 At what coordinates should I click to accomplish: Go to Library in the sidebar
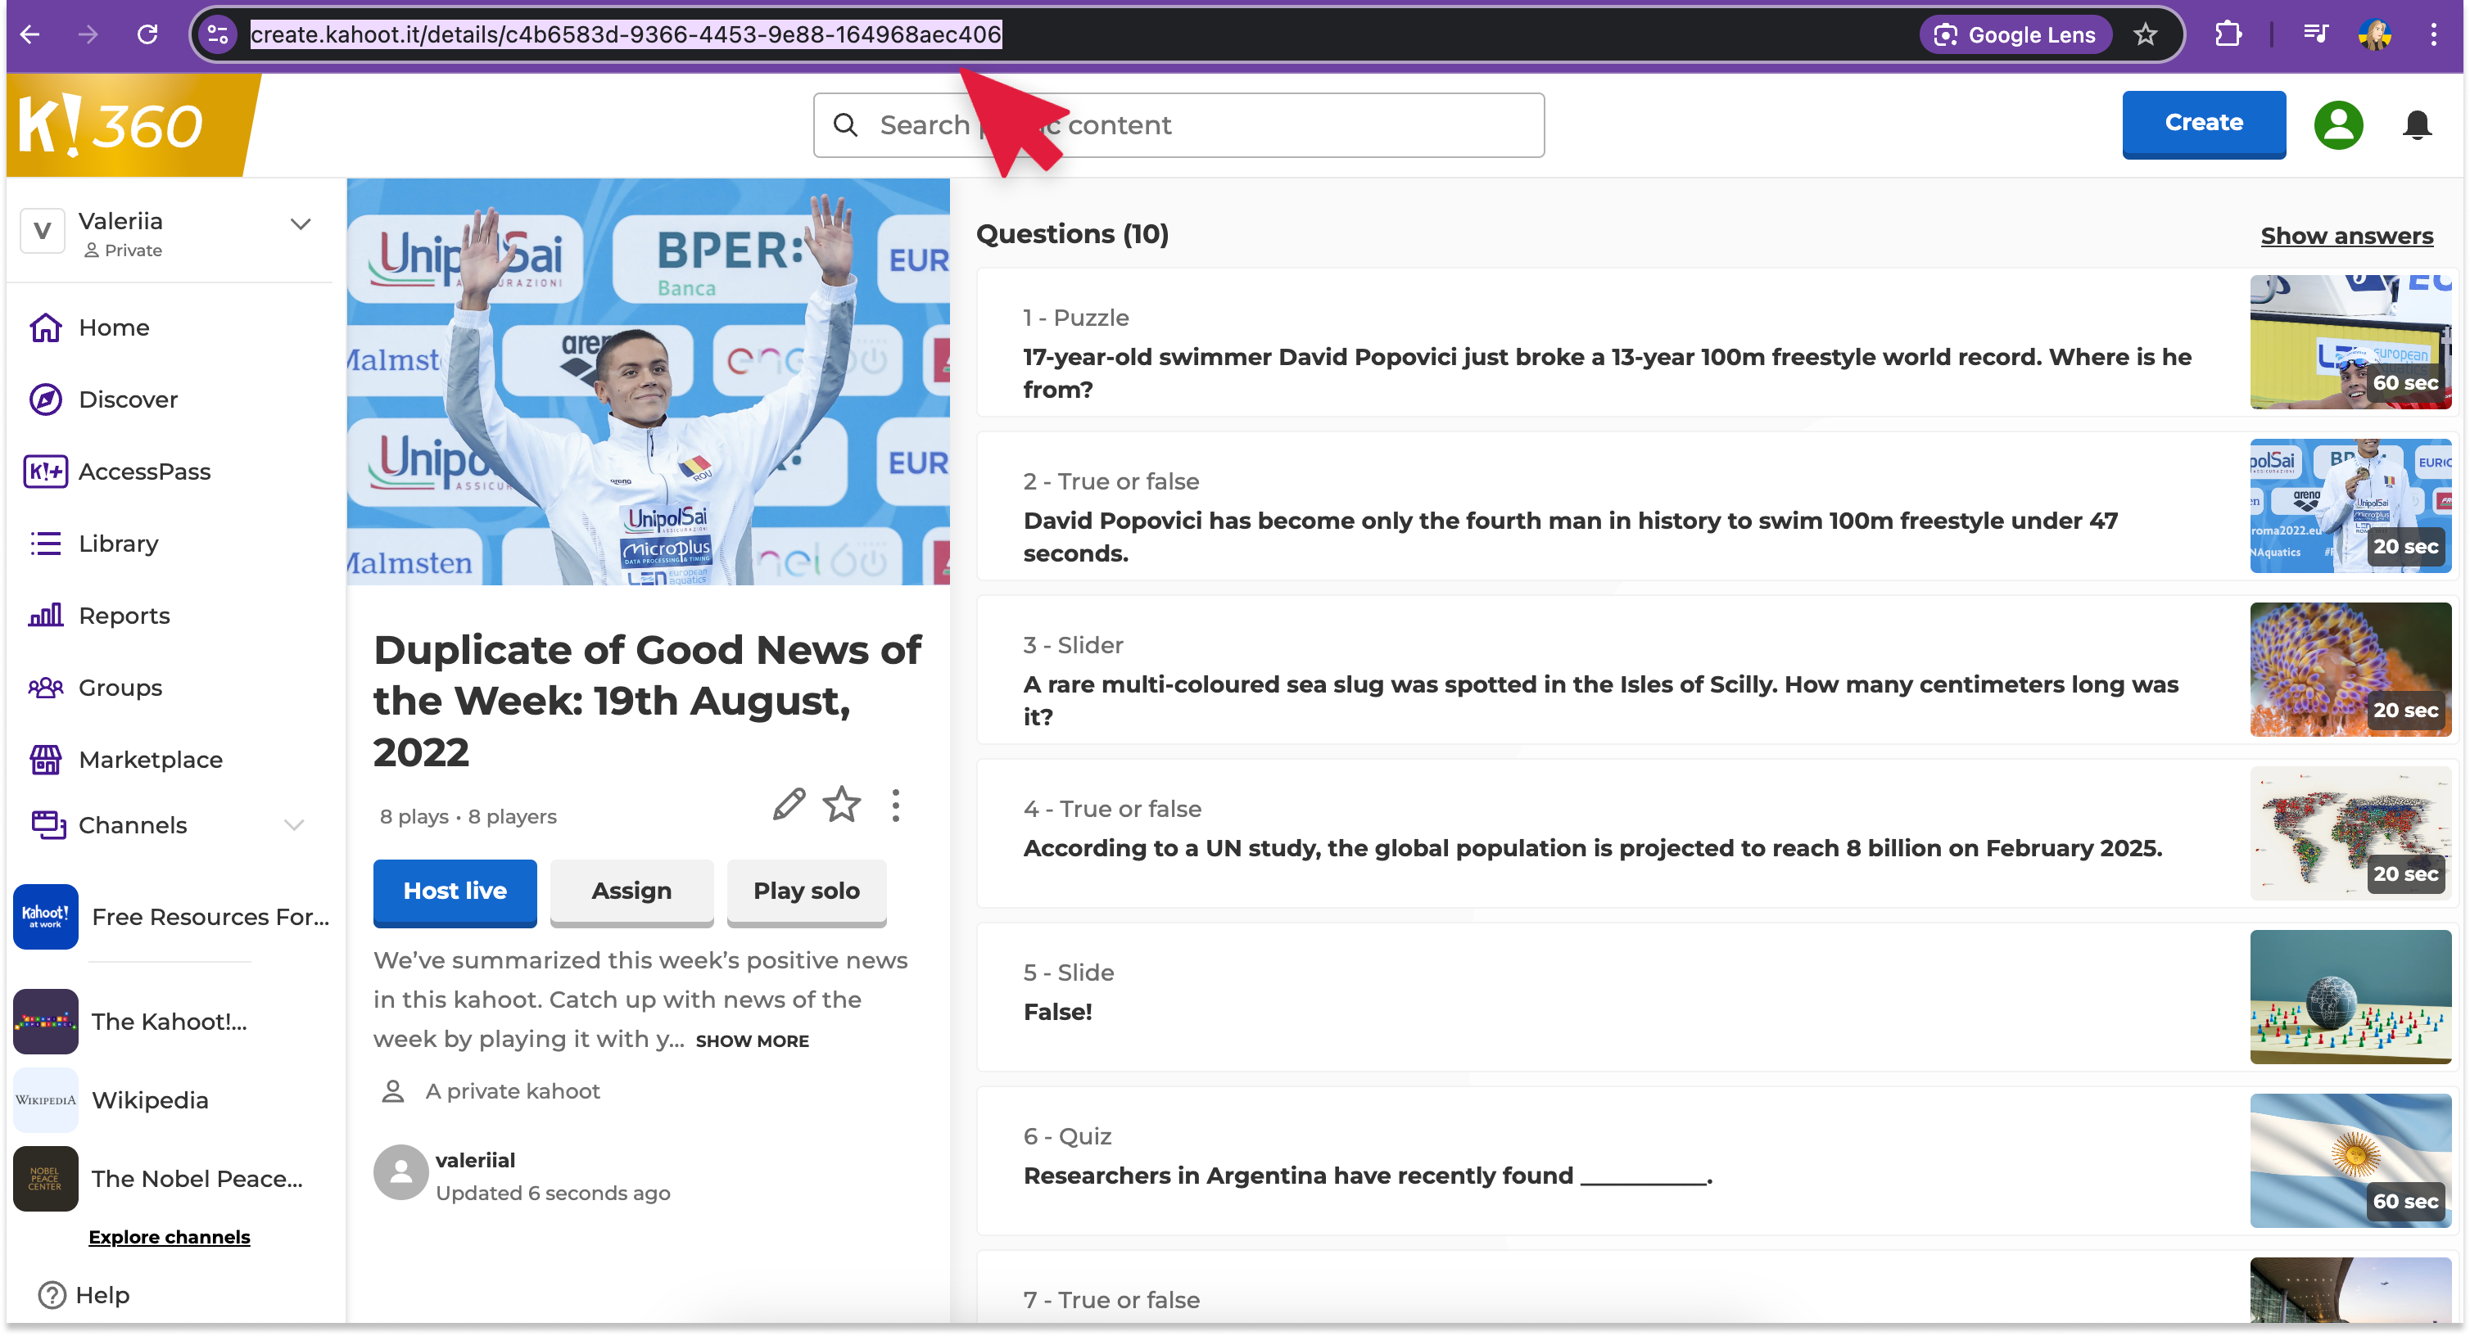coord(118,544)
